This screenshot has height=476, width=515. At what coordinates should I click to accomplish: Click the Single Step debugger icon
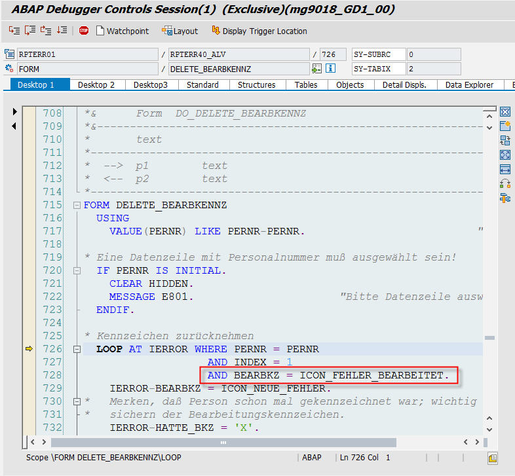[x=14, y=31]
